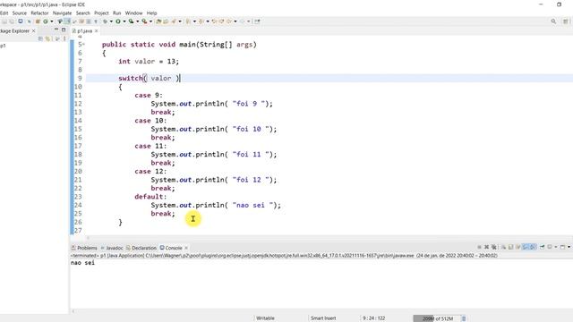Maximize the Package Explorer view

click(x=64, y=30)
